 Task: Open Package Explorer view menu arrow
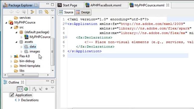tap(52, 11)
